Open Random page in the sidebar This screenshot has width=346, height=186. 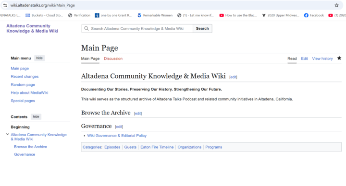[23, 84]
